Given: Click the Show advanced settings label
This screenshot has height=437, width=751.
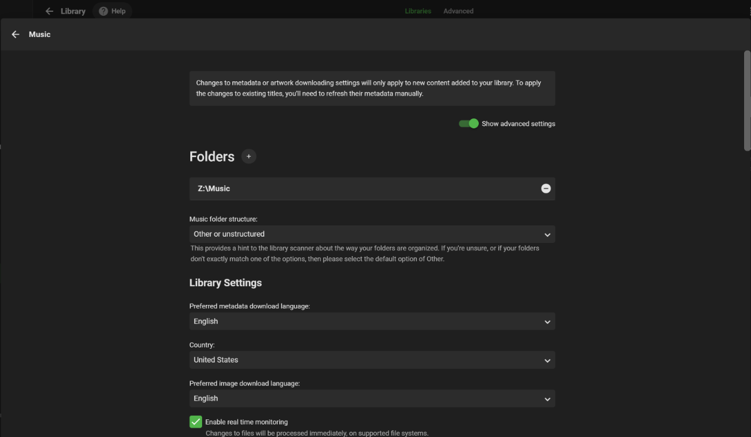Looking at the screenshot, I should pyautogui.click(x=518, y=124).
